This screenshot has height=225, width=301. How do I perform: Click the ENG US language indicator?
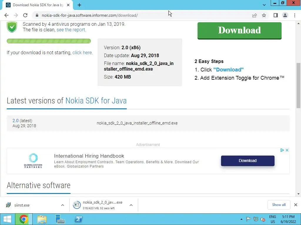pyautogui.click(x=272, y=219)
